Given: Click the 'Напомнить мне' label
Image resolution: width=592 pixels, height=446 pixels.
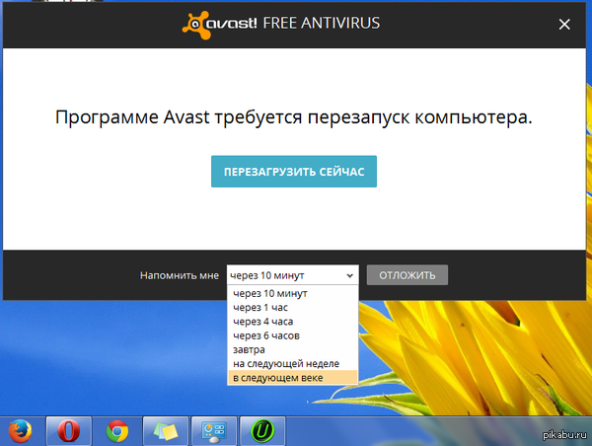Looking at the screenshot, I should 179,274.
